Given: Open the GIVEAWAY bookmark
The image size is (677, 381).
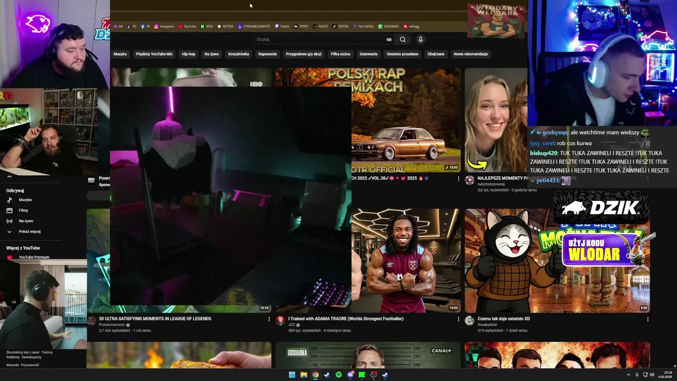Looking at the screenshot, I should 388,26.
